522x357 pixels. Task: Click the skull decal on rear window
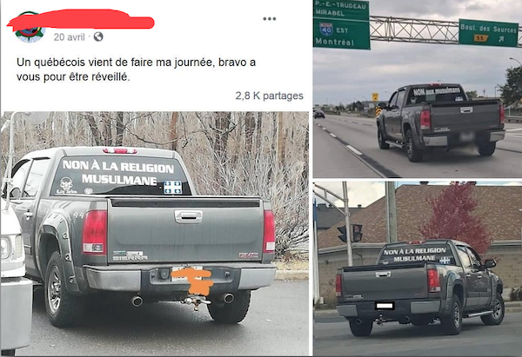[66, 185]
